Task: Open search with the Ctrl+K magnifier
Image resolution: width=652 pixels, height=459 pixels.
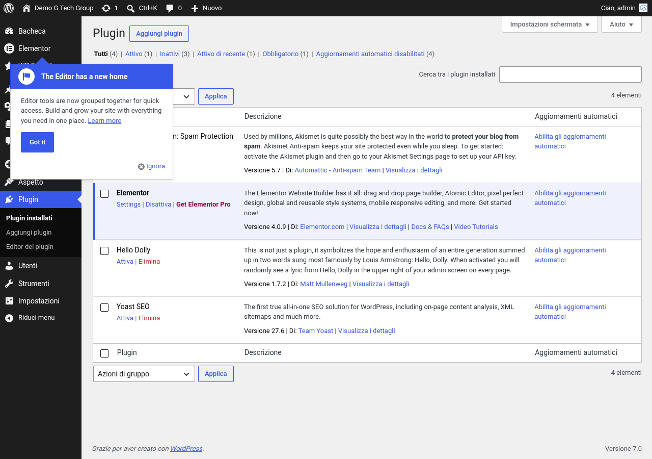Action: (131, 8)
